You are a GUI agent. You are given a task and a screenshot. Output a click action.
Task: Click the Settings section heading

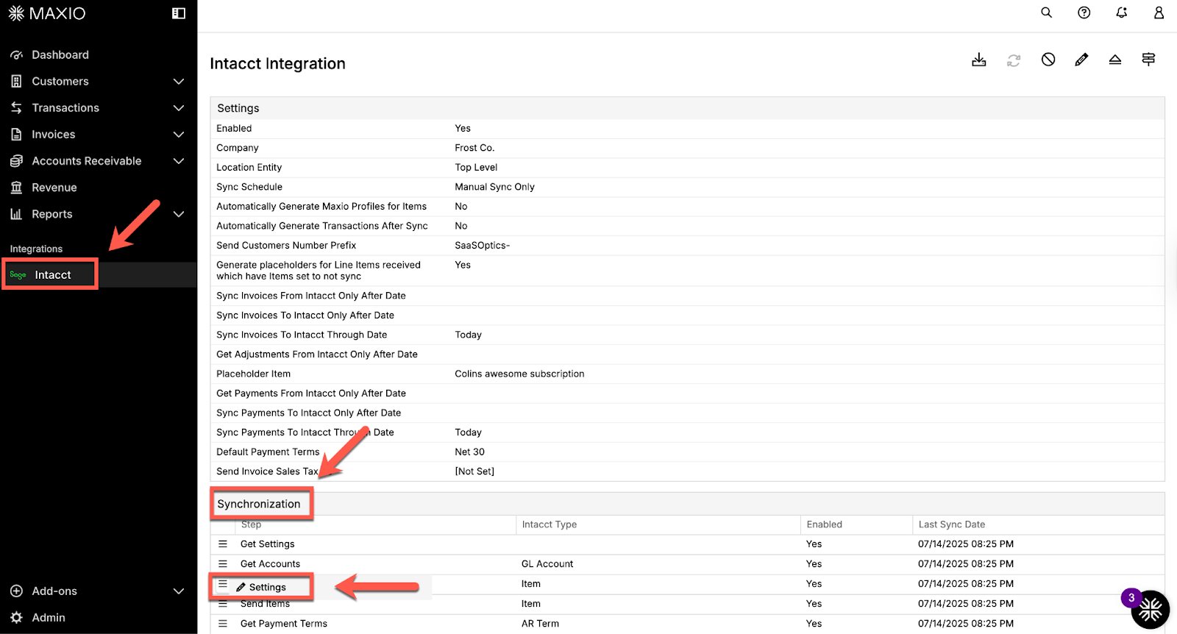pyautogui.click(x=238, y=108)
